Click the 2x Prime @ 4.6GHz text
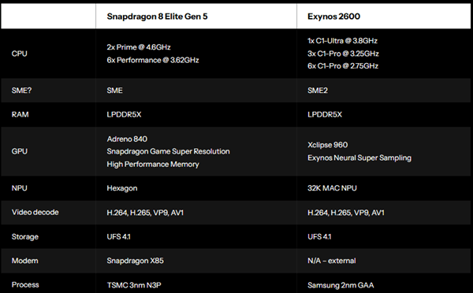The width and height of the screenshot is (473, 293). 139,47
